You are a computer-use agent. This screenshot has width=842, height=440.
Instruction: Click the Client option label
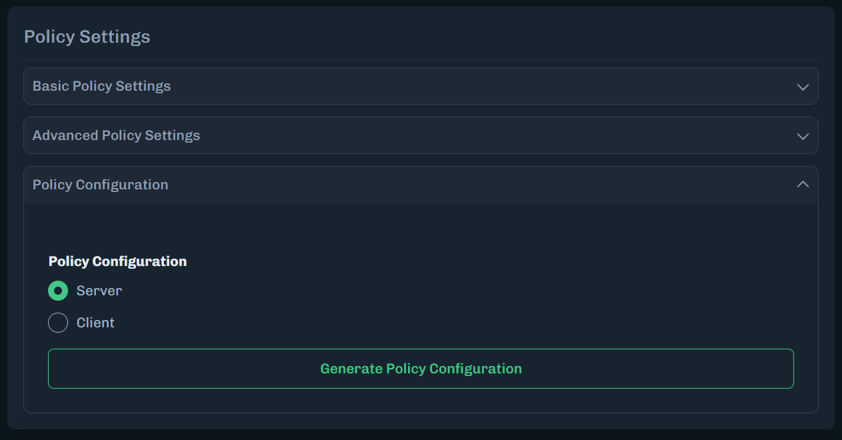coord(95,323)
